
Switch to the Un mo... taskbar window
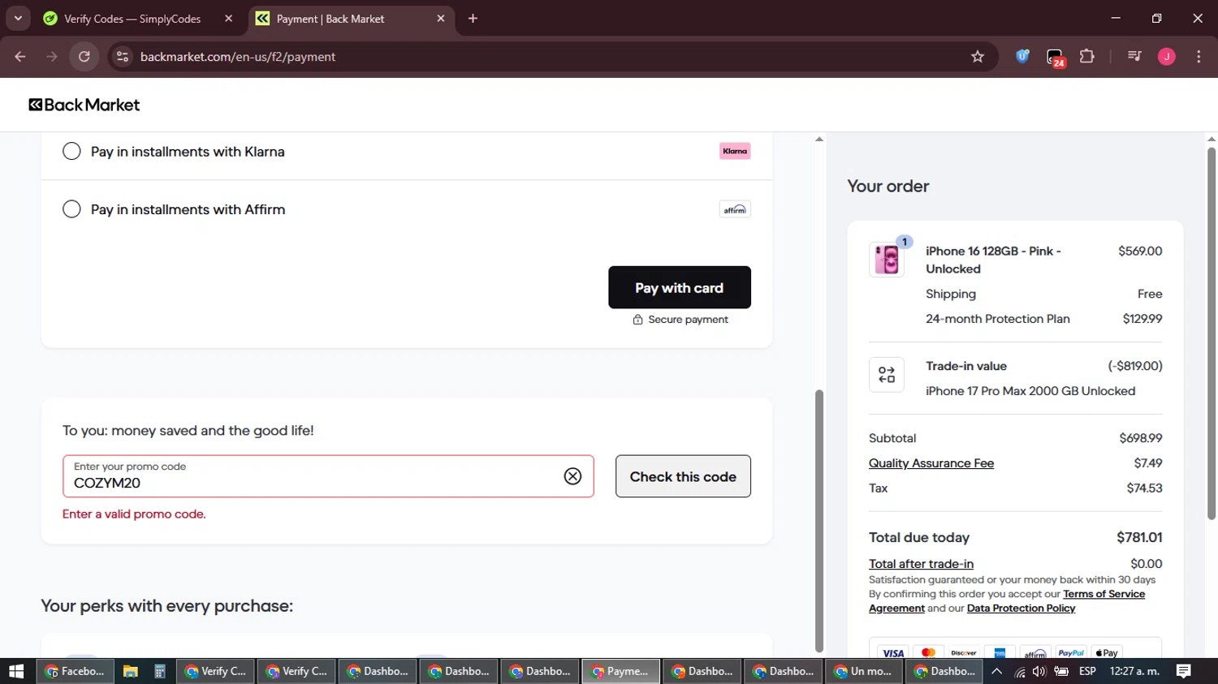[x=865, y=671]
